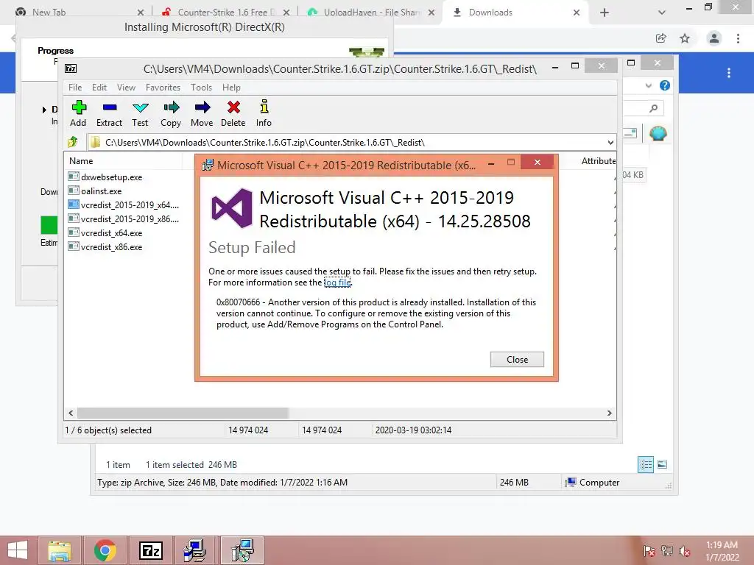Click the Add button in 7-Zip toolbar
The height and width of the screenshot is (565, 754).
point(78,113)
